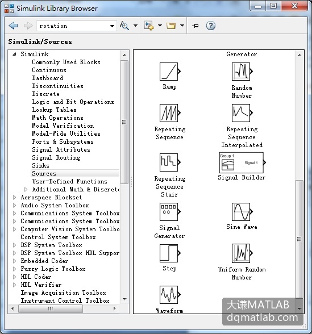The image size is (312, 334).
Task: Open the search box dropdown arrow
Action: 112,26
